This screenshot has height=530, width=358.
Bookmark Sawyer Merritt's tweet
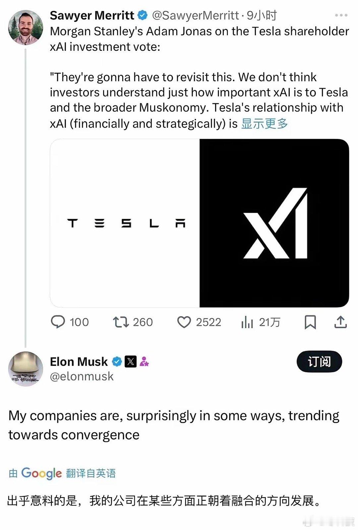pos(310,322)
